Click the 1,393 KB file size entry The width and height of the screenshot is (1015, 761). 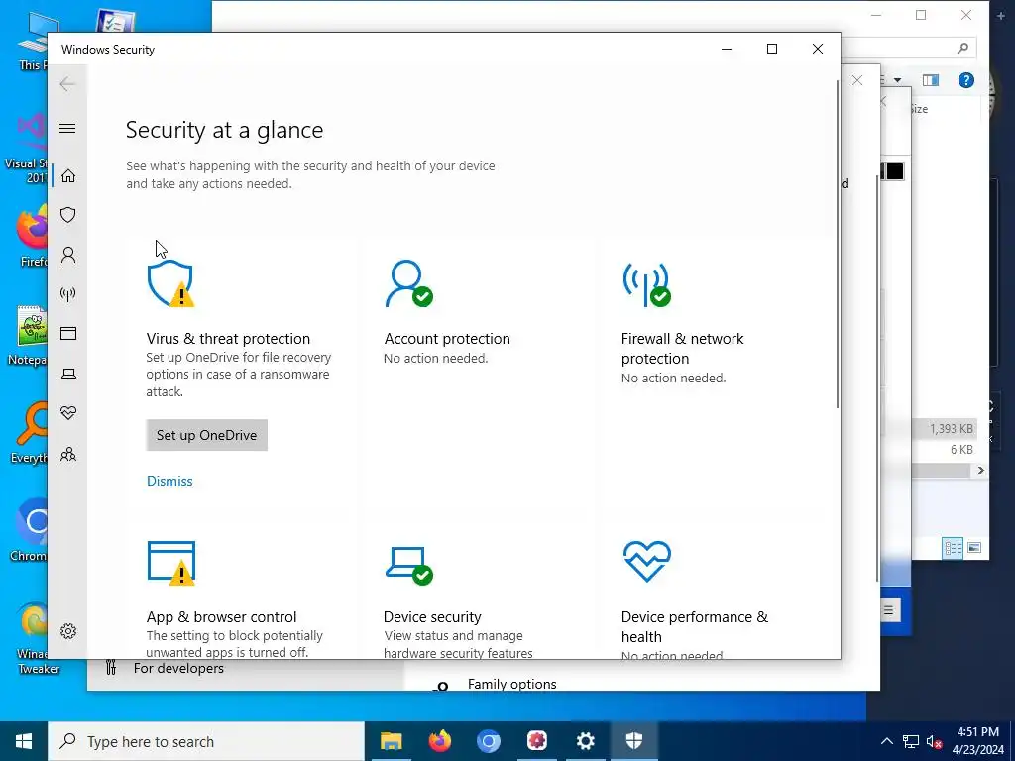coord(951,428)
